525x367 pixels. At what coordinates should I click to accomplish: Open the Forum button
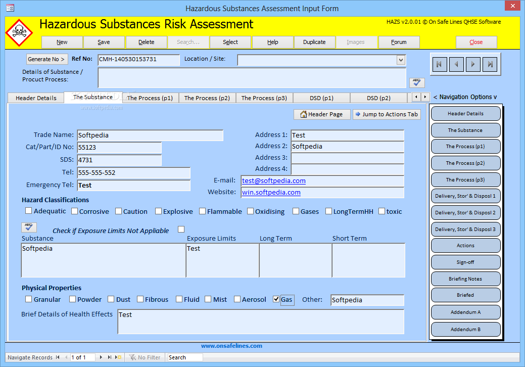[x=399, y=42]
